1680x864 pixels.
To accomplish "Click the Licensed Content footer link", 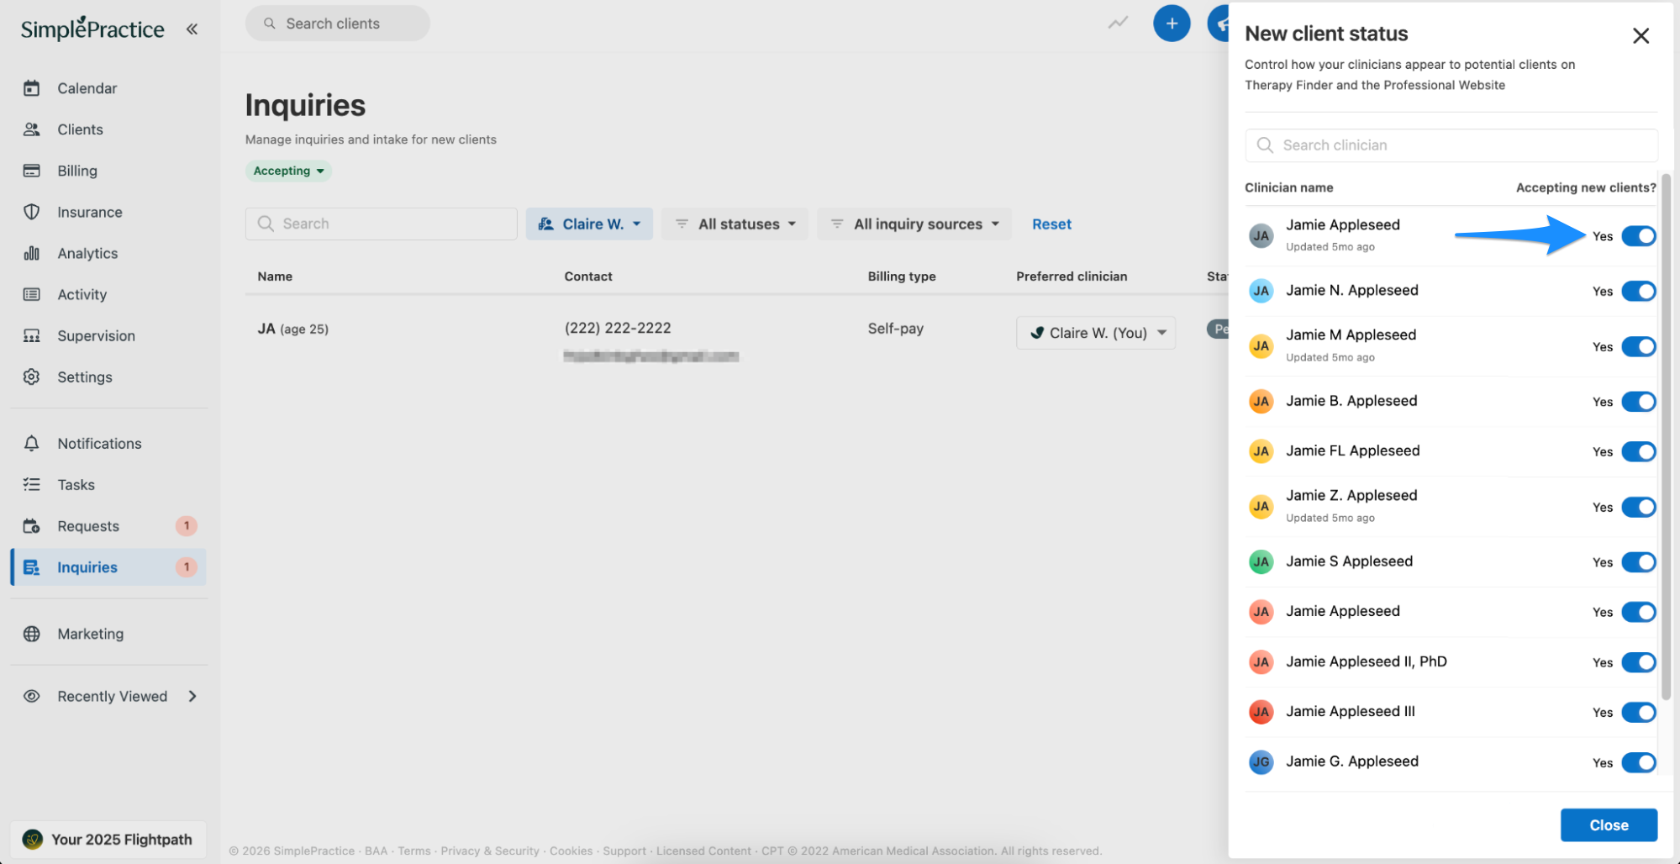I will tap(703, 851).
